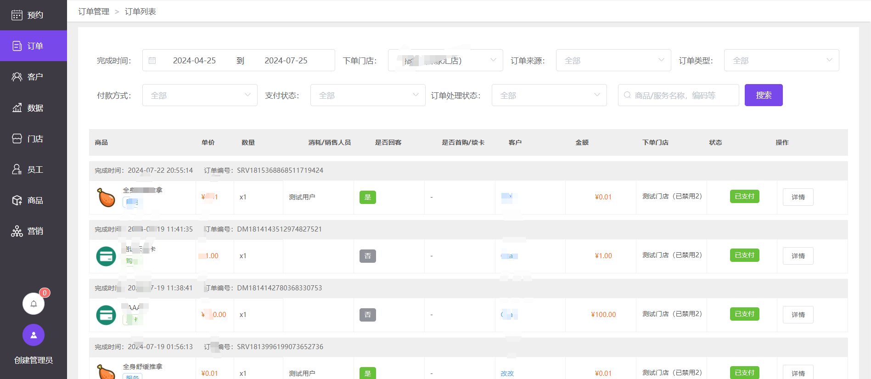Click the start date 2024-04-25 field

[x=194, y=61]
